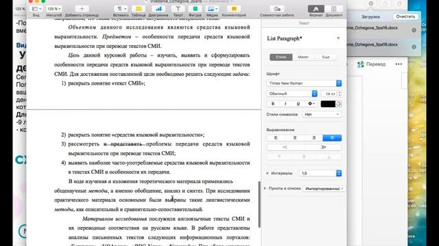
Task: Switch to the Макет tab
Action: click(x=303, y=57)
